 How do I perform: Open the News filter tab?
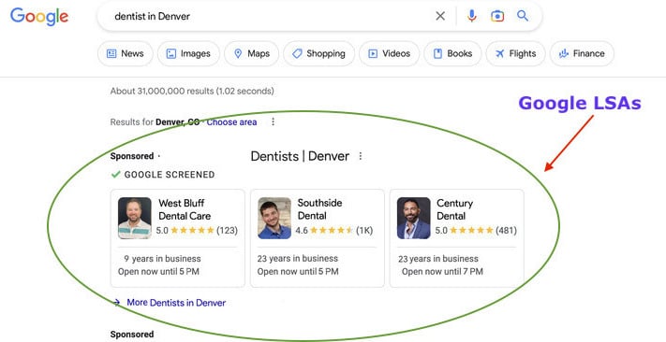click(x=126, y=53)
